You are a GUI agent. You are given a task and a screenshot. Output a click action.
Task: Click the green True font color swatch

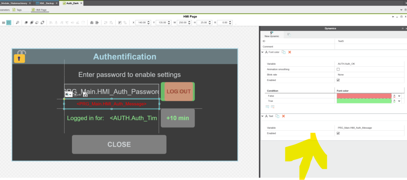tap(363, 101)
